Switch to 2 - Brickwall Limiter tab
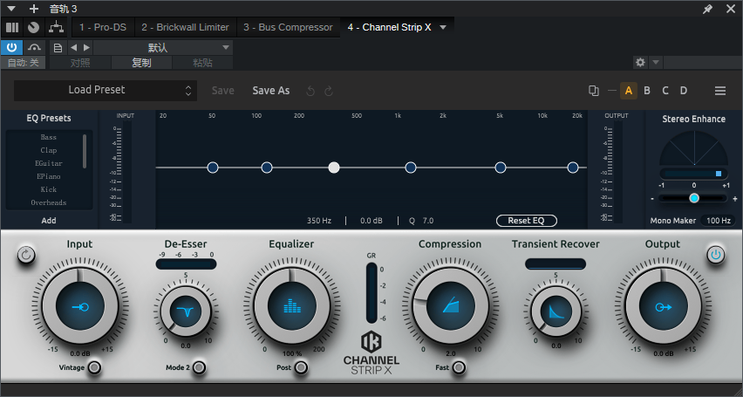Viewport: 743px width, 397px height. (185, 28)
